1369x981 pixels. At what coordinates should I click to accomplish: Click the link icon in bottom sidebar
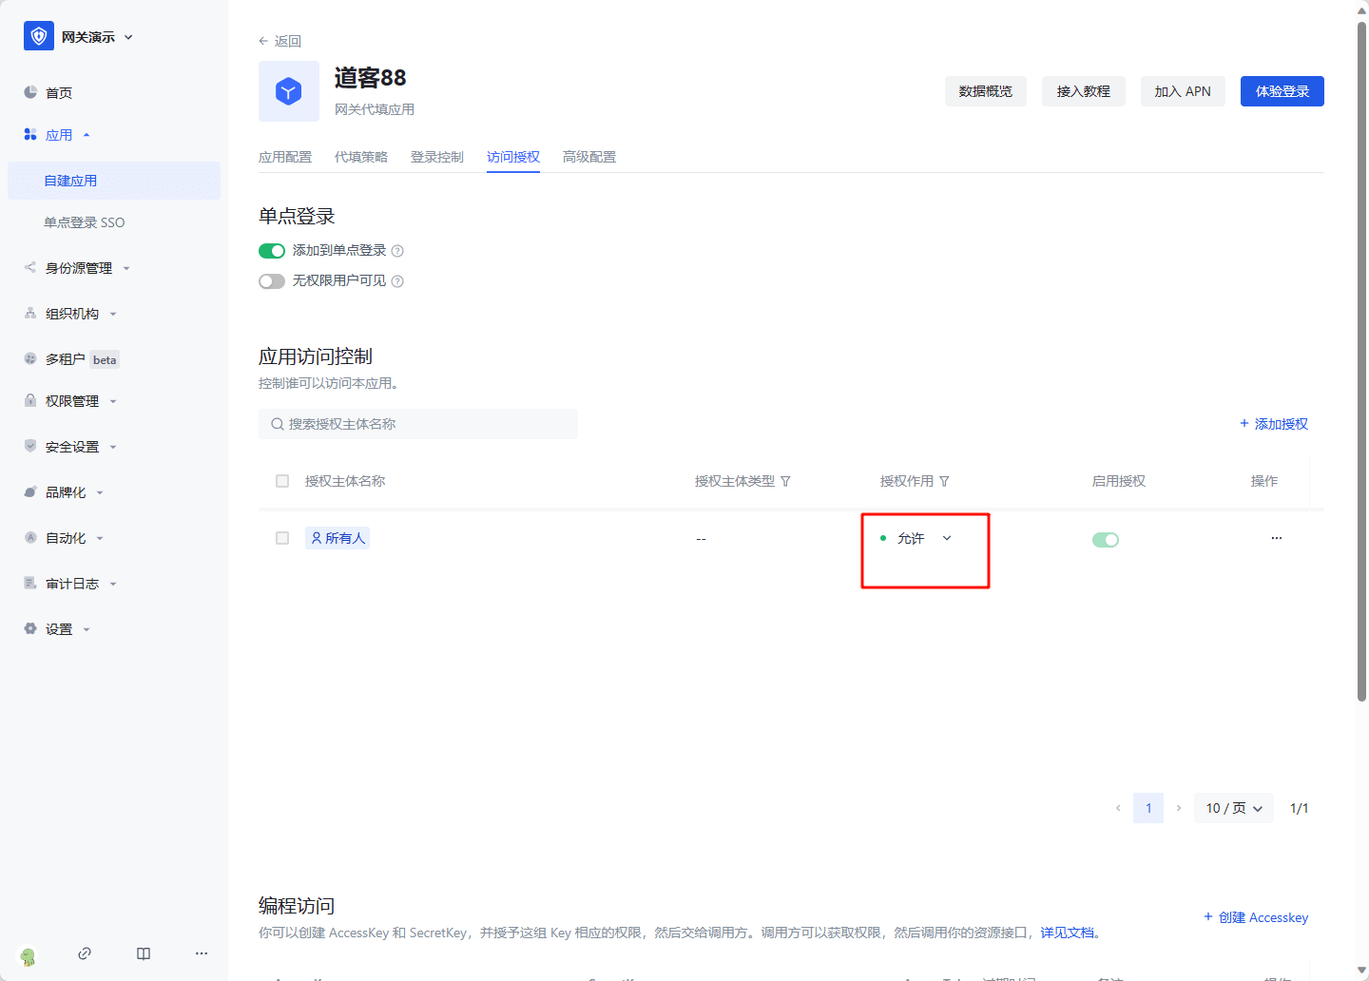point(85,953)
